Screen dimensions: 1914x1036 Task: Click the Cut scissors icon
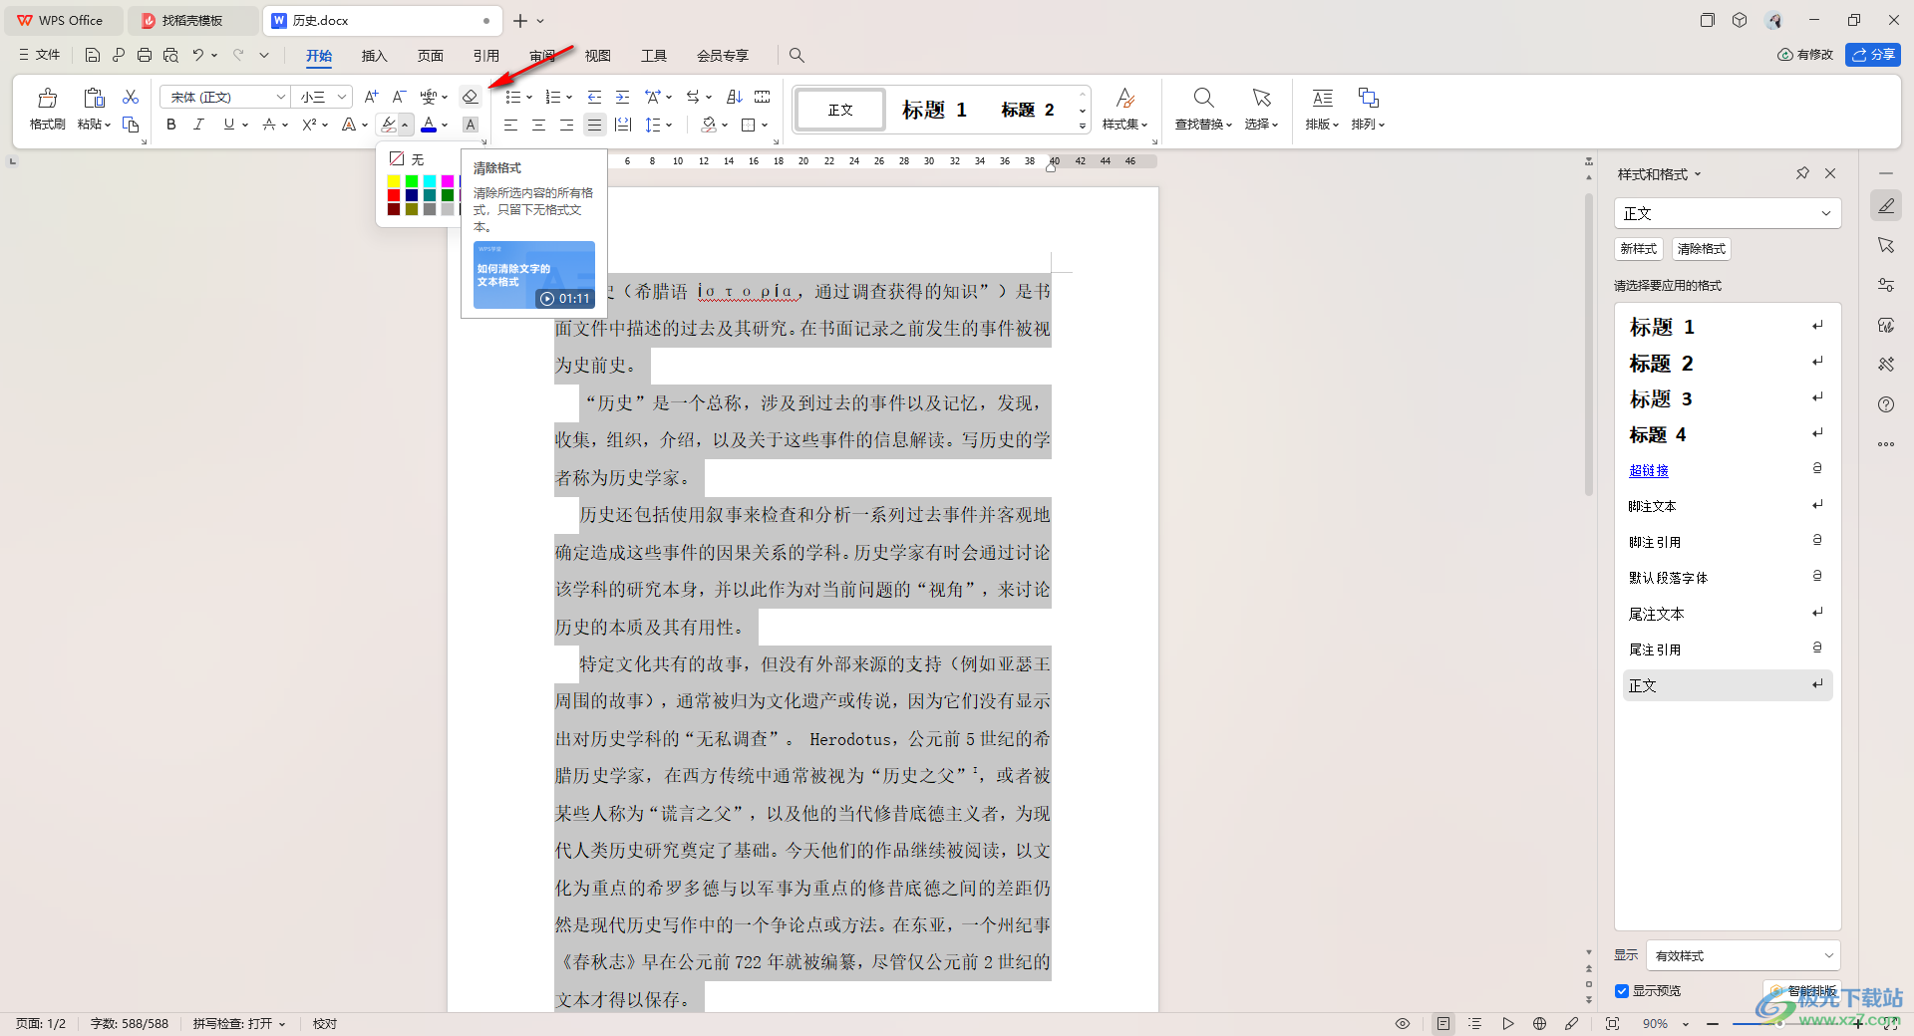point(131,97)
